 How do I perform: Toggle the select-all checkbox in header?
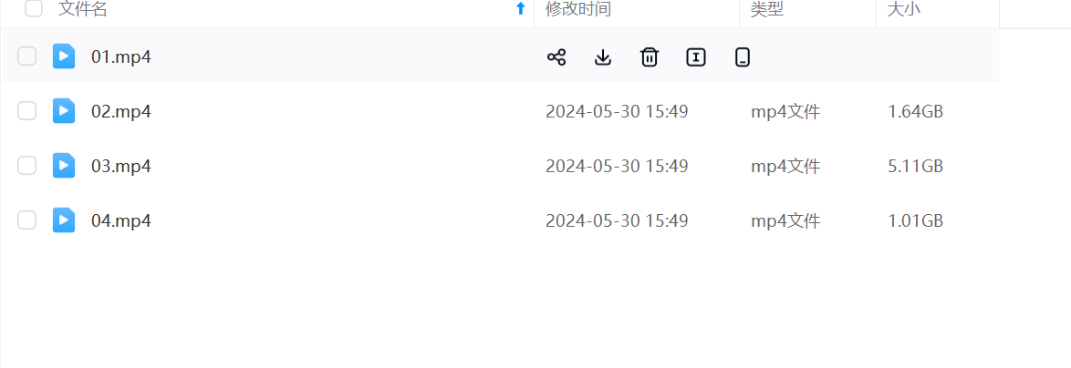click(34, 9)
